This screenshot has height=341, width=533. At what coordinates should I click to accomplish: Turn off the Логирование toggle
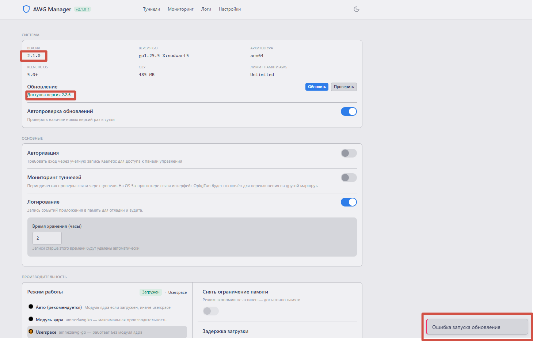(349, 202)
